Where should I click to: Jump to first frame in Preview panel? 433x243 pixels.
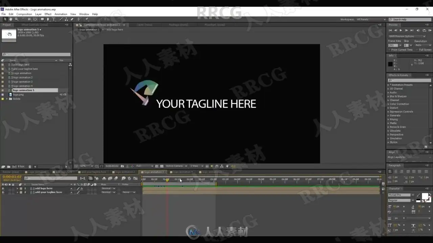(x=390, y=30)
